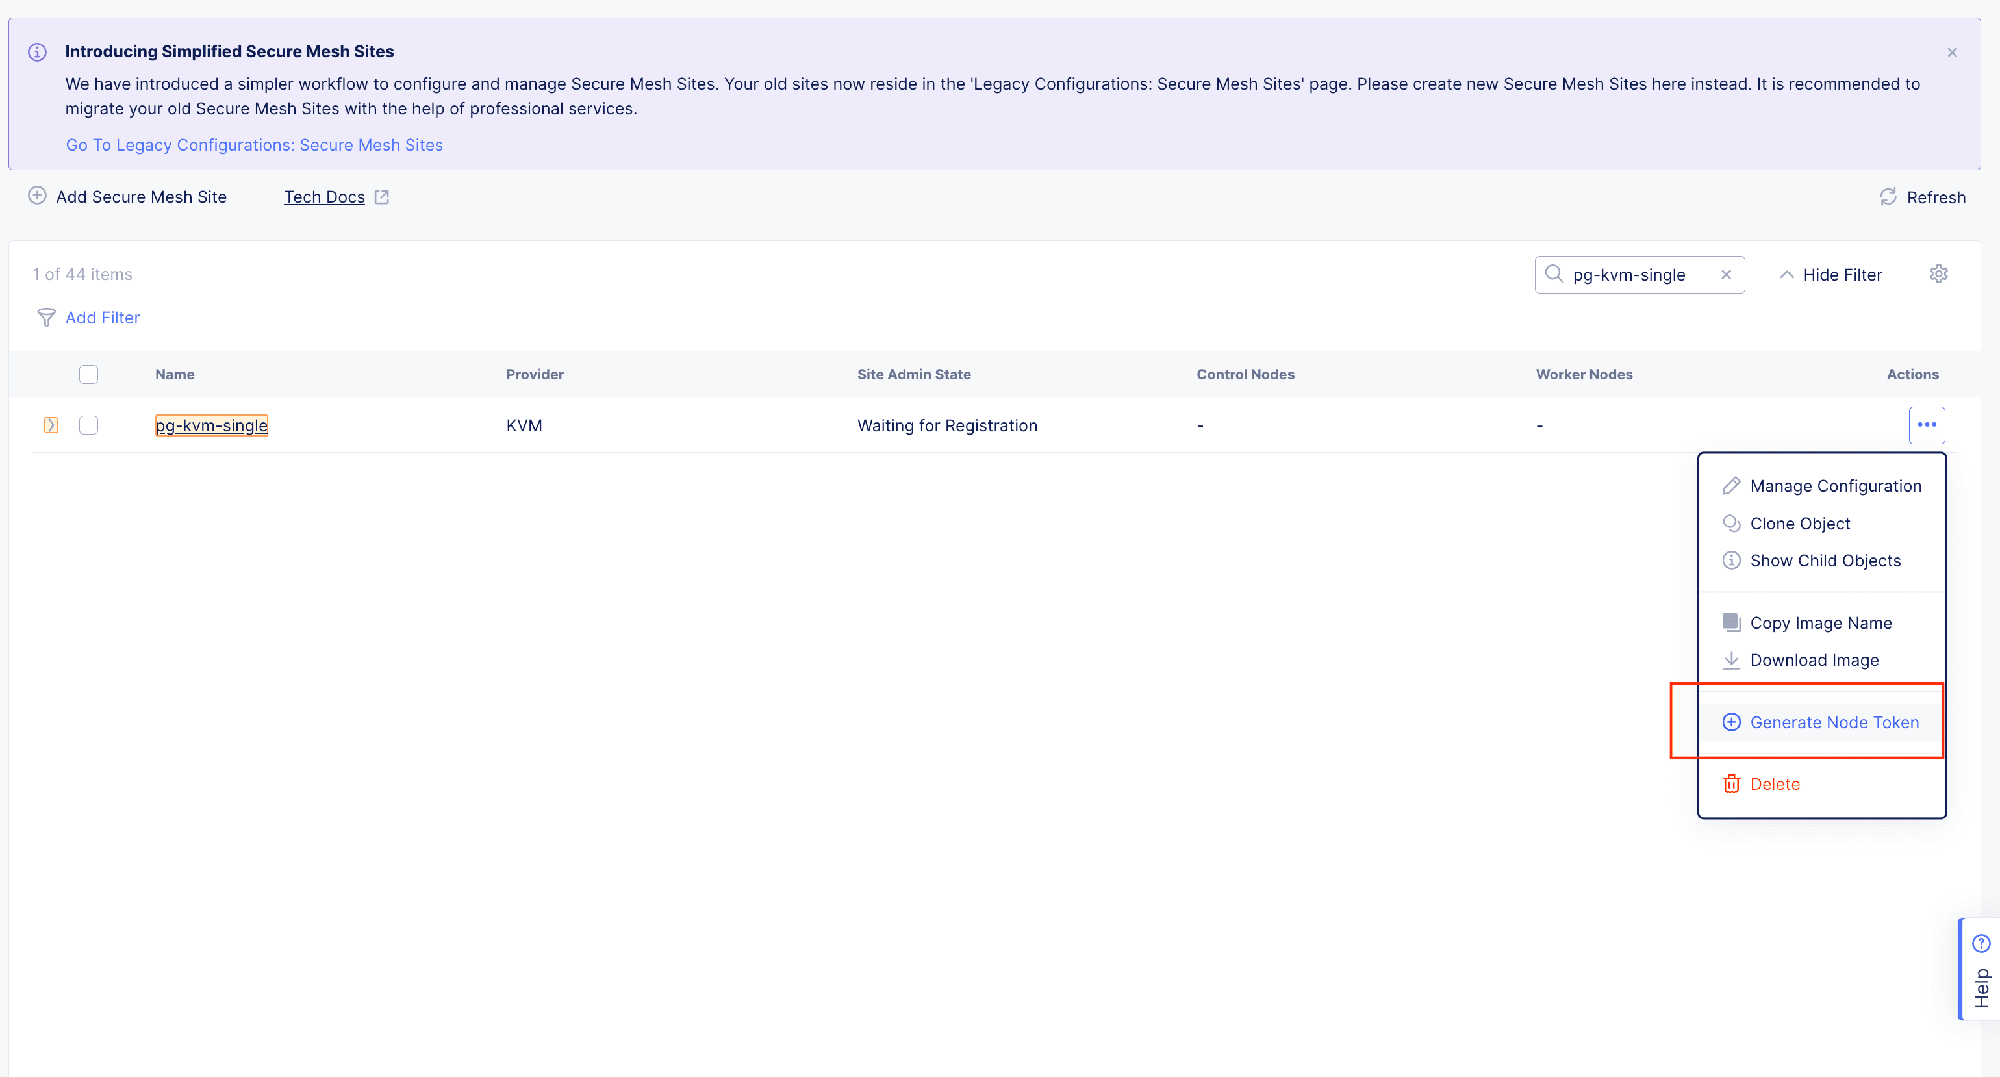Click the Tech Docs external link icon
2000x1077 pixels.
[x=381, y=197]
